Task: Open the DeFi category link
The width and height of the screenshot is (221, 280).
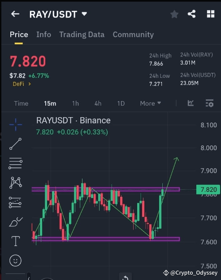Action: (x=22, y=84)
